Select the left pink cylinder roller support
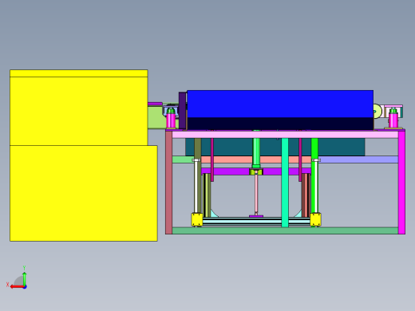The width and height of the screenshot is (415, 311). coord(171,120)
